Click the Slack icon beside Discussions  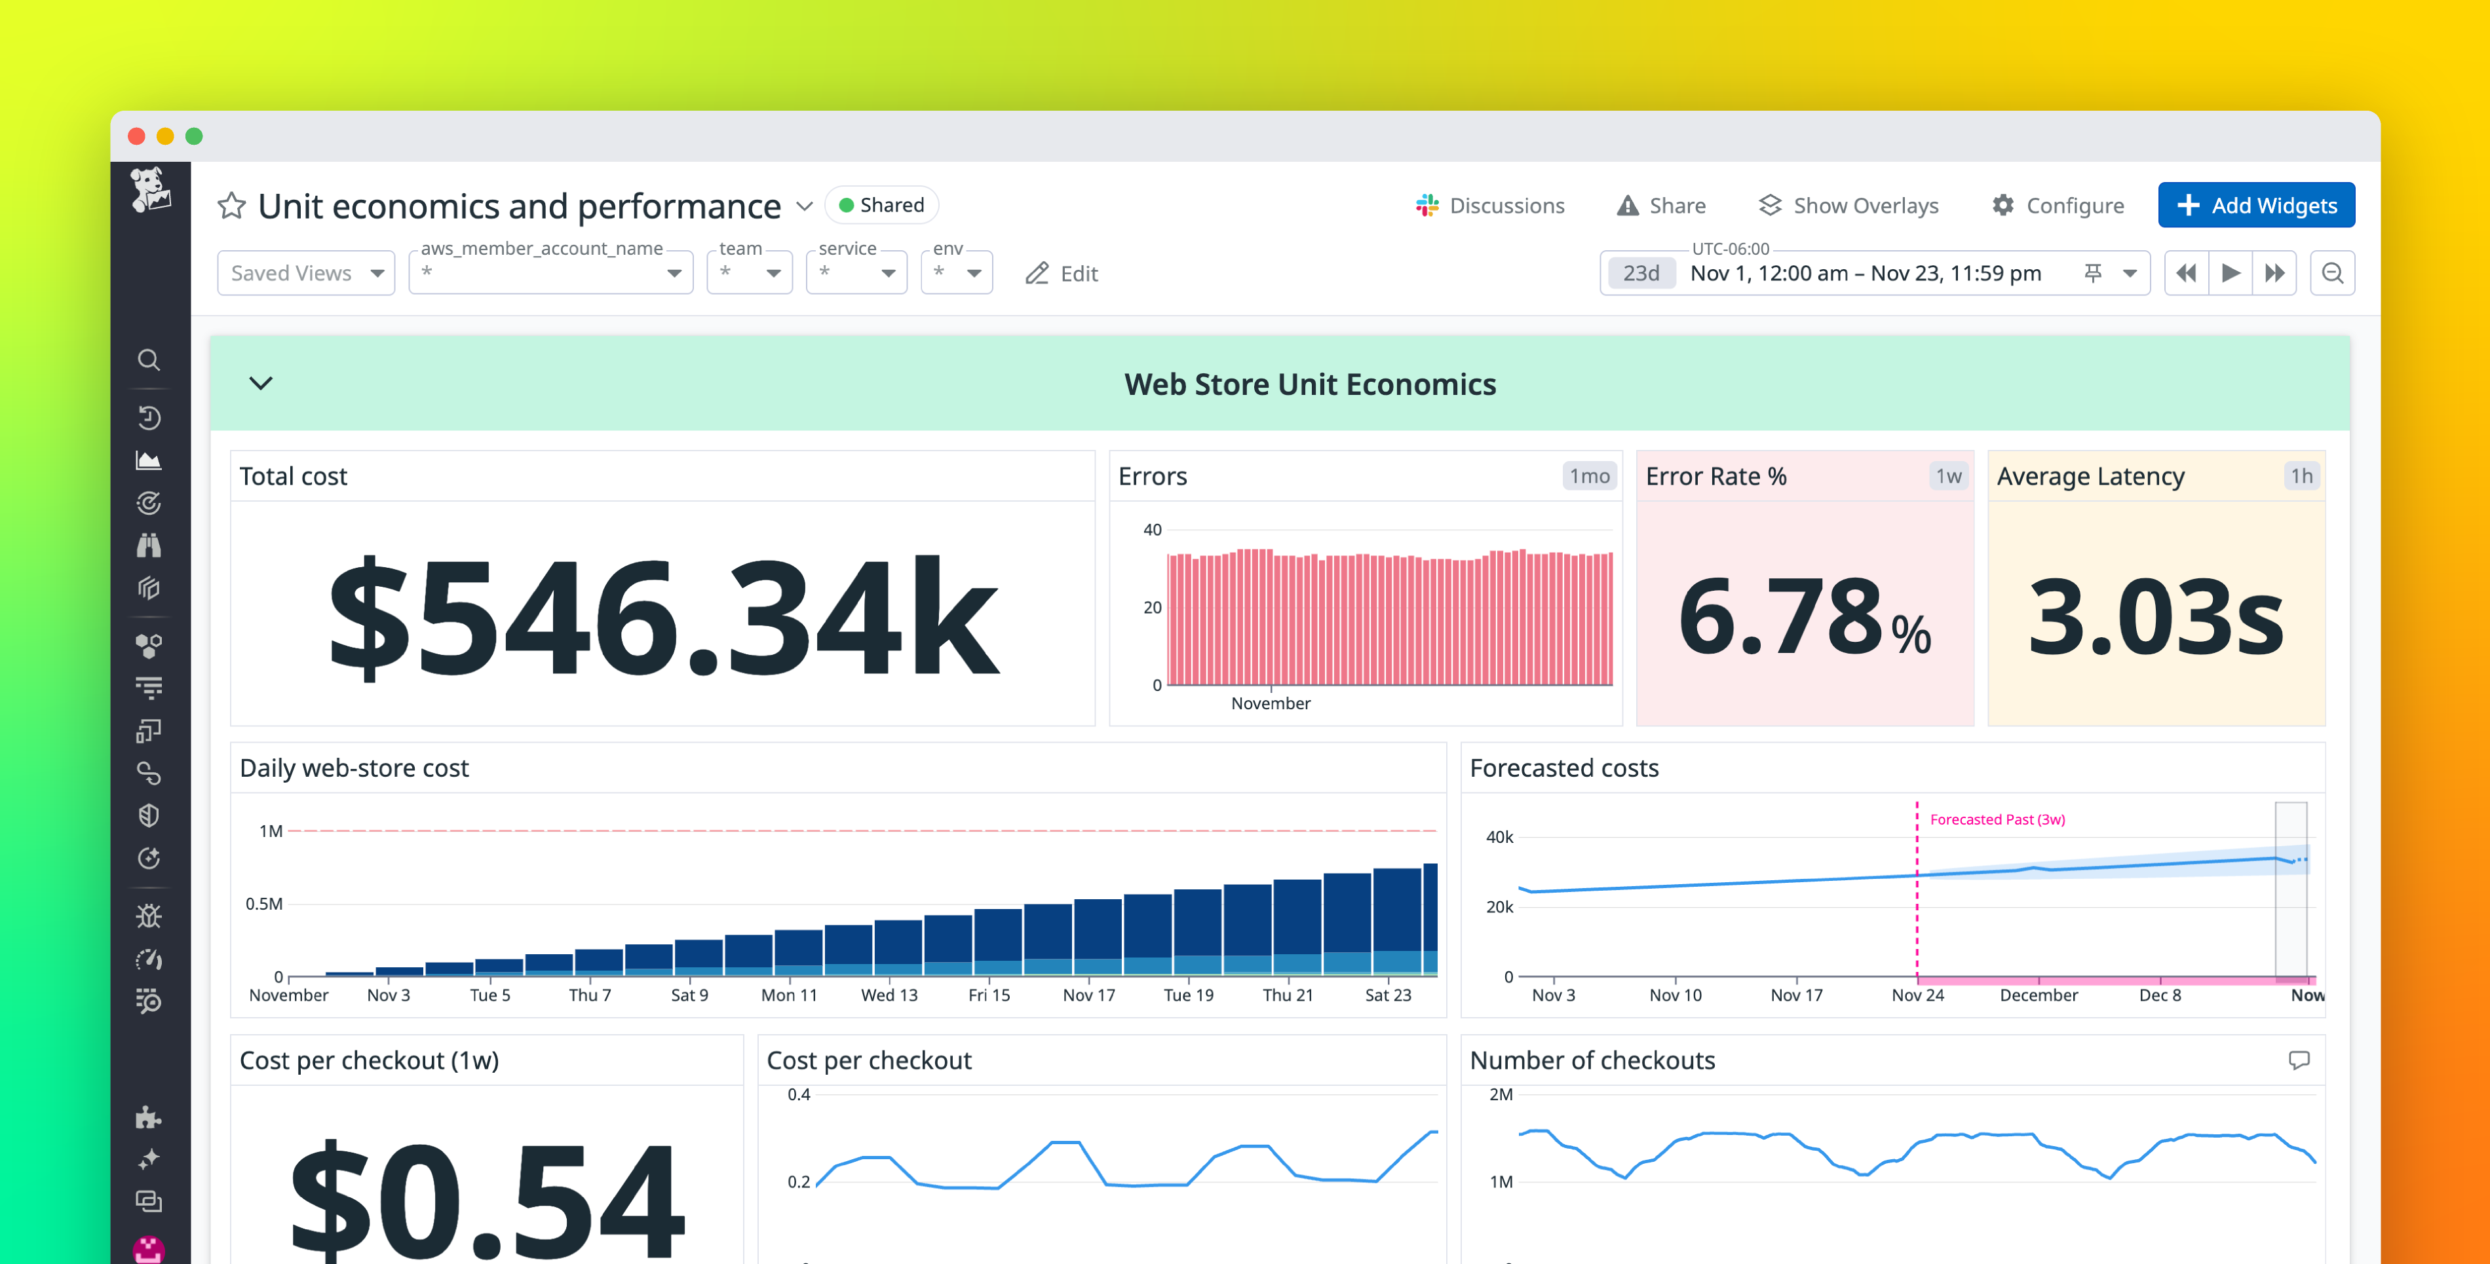click(x=1428, y=205)
